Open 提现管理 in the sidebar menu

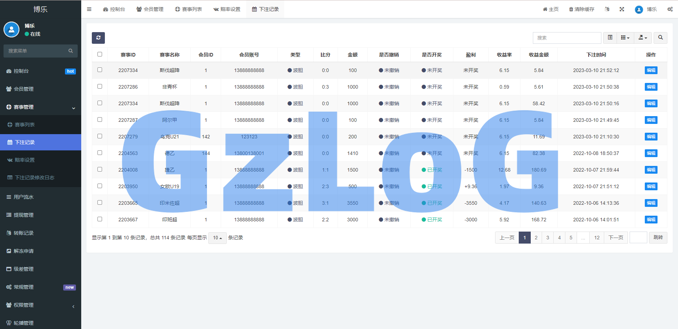(24, 215)
